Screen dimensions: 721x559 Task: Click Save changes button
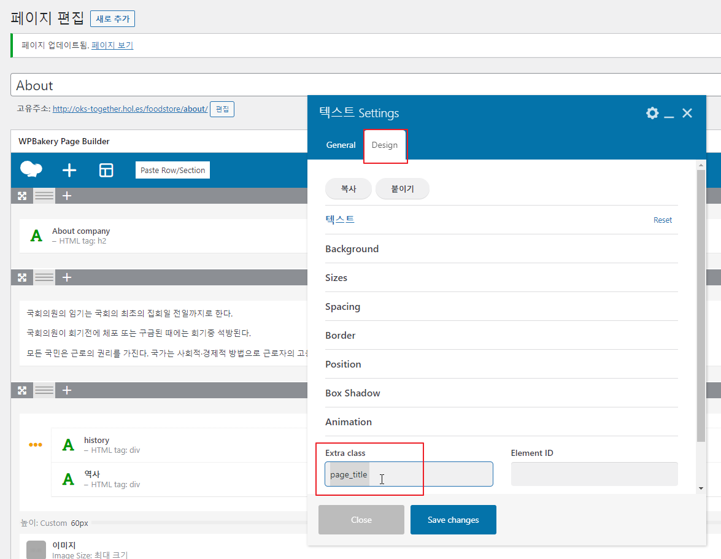(453, 520)
